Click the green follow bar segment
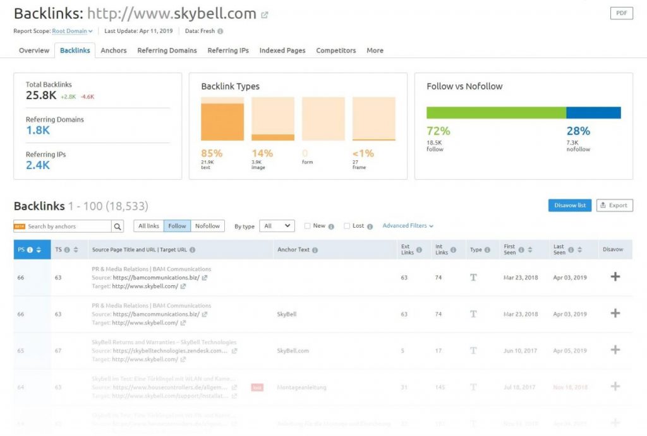 (497, 112)
